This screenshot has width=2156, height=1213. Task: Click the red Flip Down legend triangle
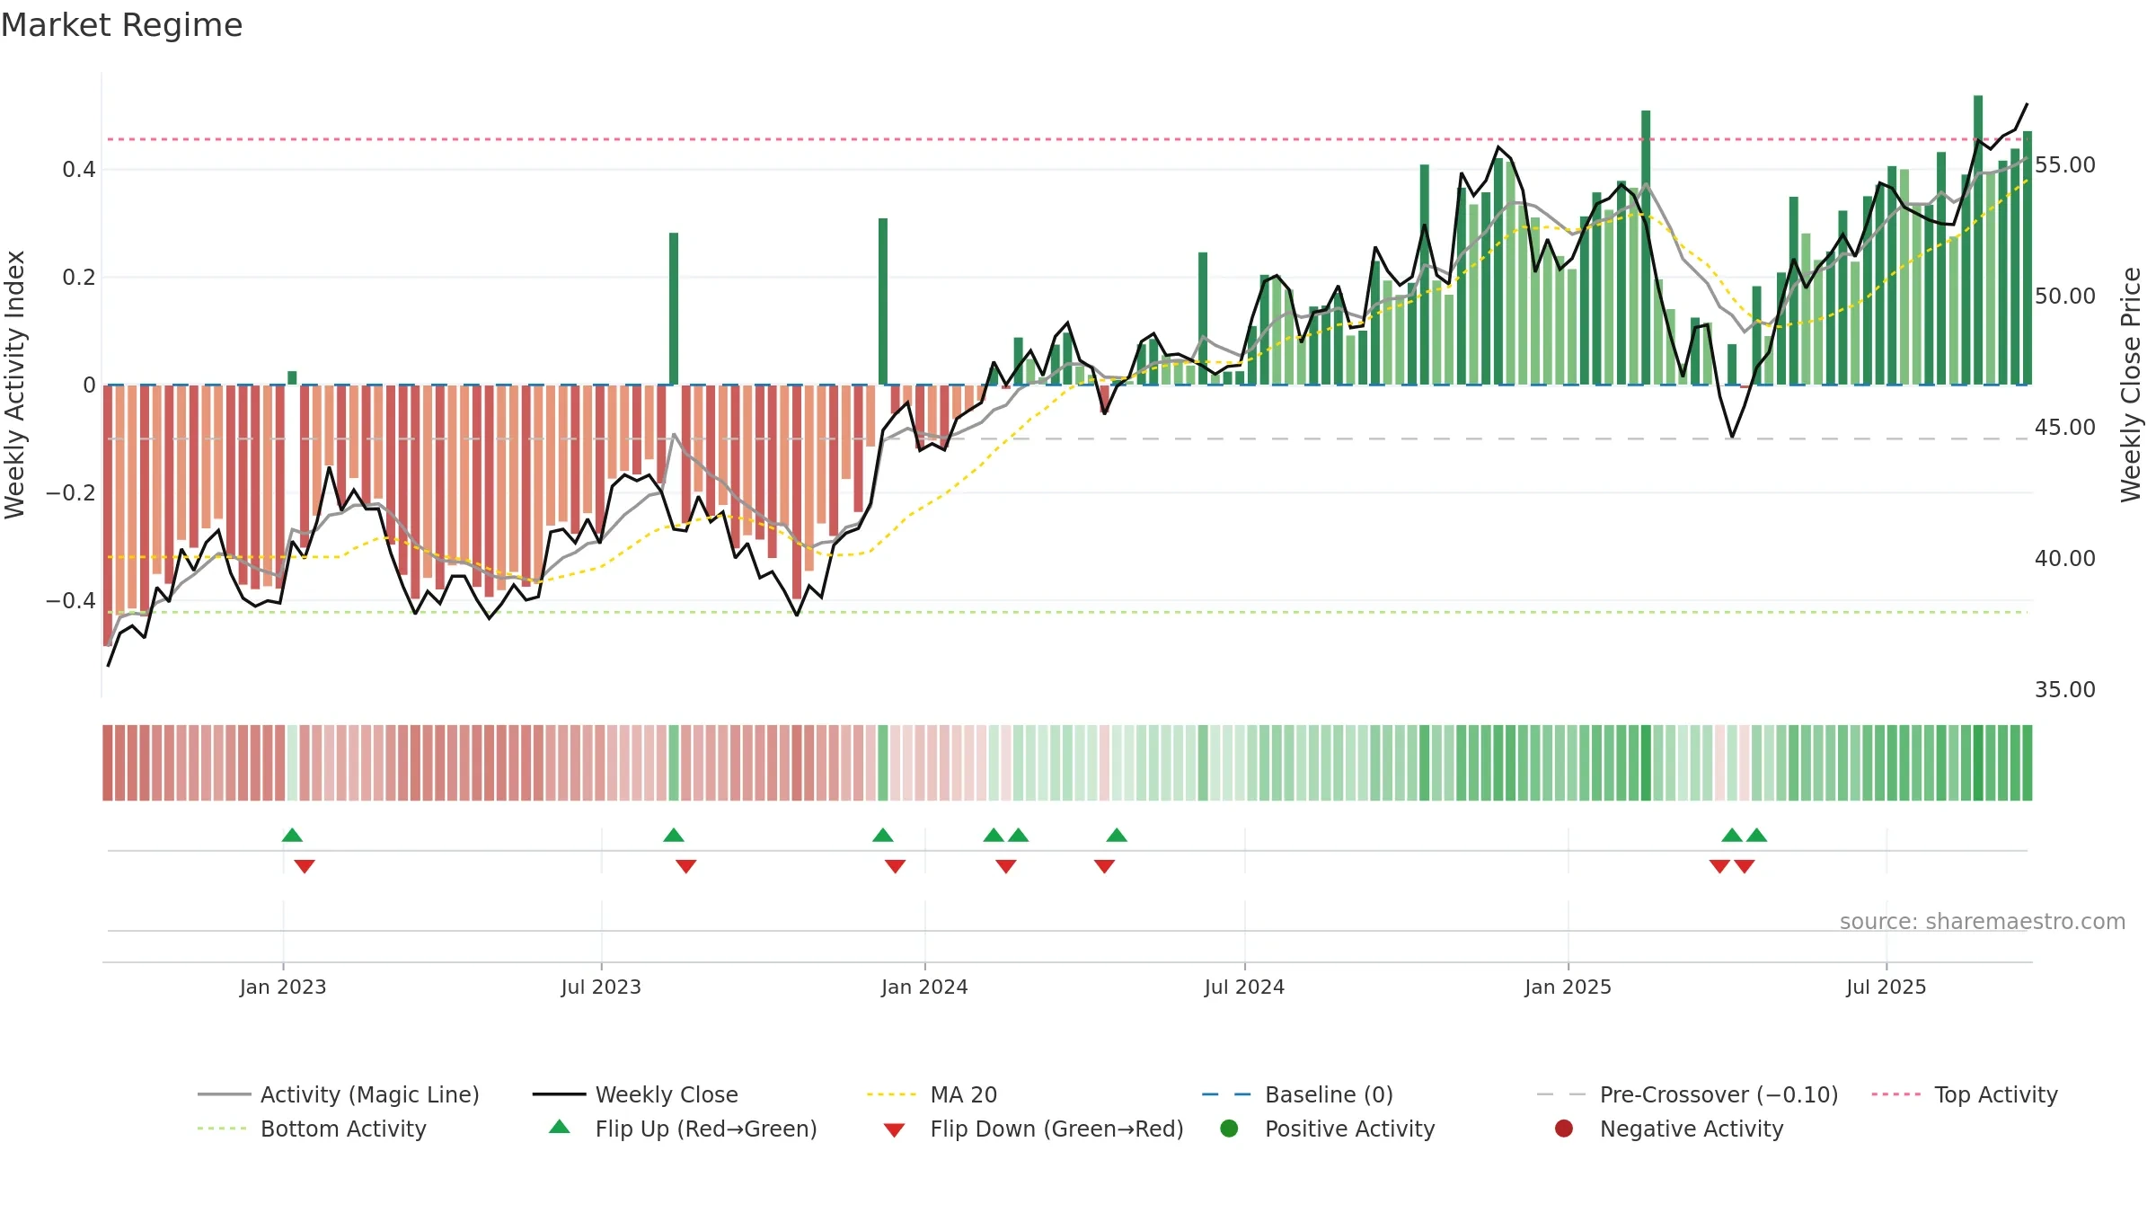[x=894, y=1130]
